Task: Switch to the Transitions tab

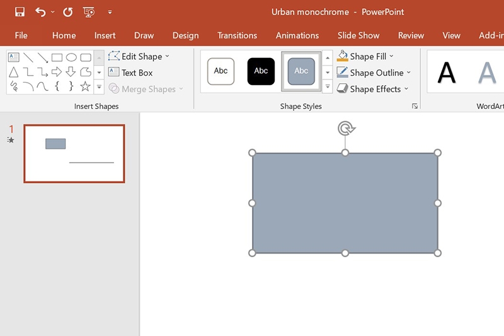Action: 237,35
